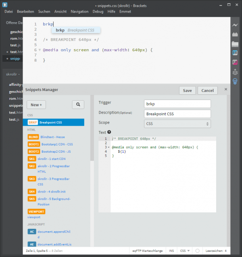Click the BLIND snippet badge
Image resolution: width=242 pixels, height=257 pixels.
pos(33,137)
